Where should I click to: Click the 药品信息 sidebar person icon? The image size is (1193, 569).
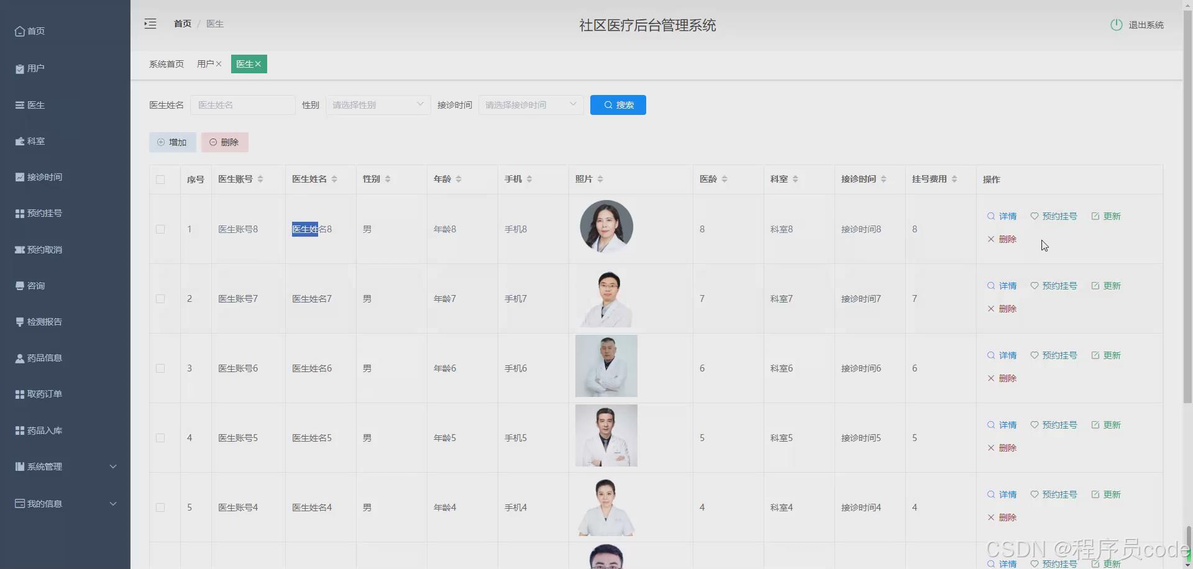pos(20,358)
